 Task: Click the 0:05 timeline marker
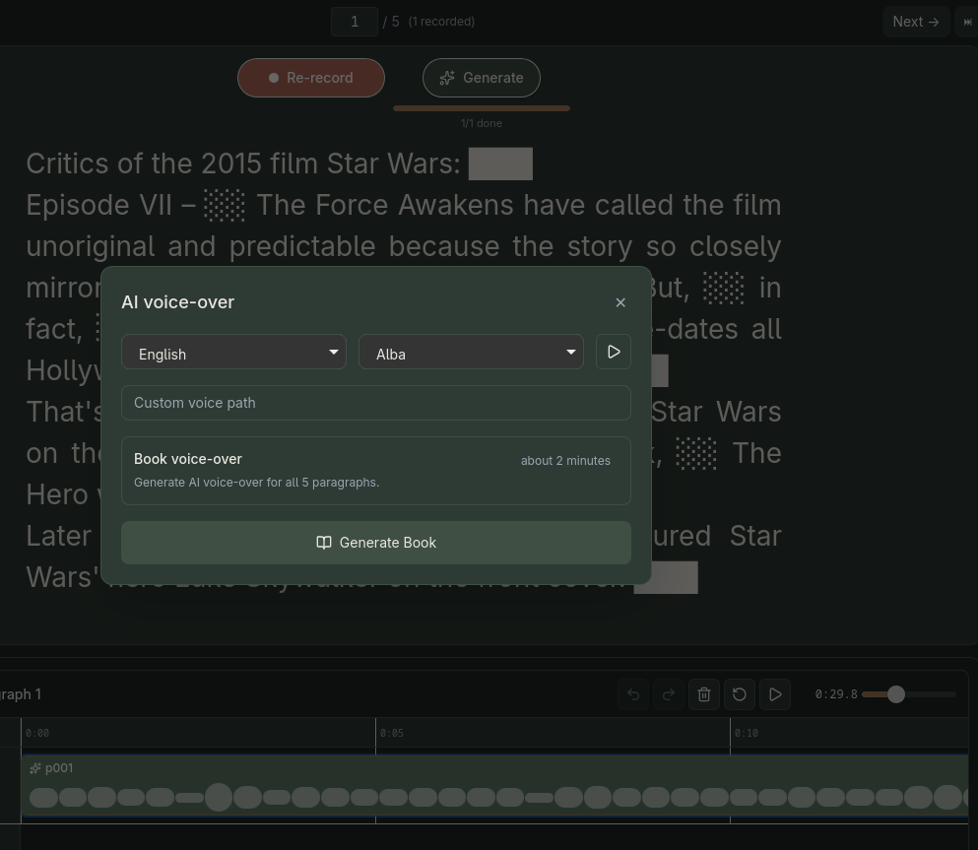[x=392, y=734]
